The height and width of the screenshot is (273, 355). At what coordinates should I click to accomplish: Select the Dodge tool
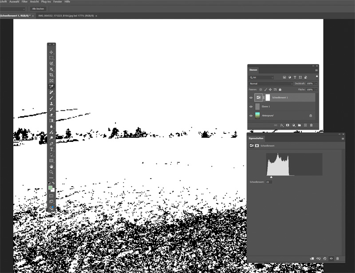(x=51, y=138)
